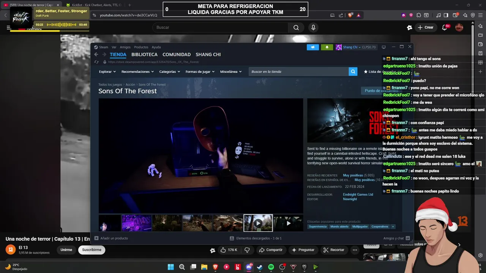Click Brave Rewards triangle icon
The width and height of the screenshot is (486, 273).
[x=358, y=15]
